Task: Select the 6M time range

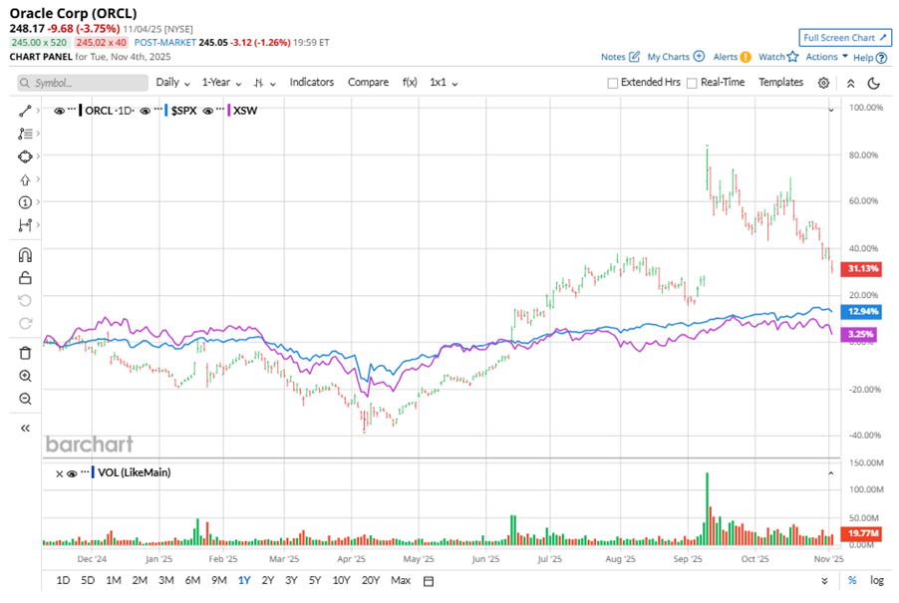Action: pos(192,581)
